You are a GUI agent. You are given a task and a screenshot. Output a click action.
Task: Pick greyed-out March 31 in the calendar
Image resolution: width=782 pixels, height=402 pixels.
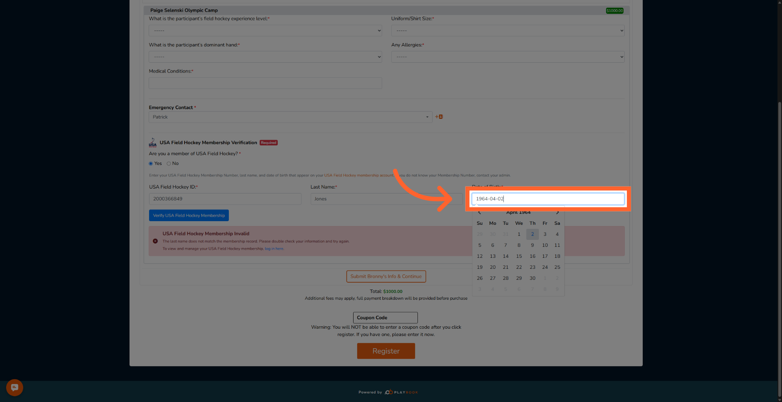(x=505, y=234)
